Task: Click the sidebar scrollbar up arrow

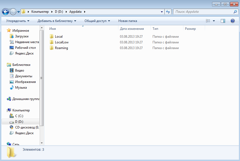Action: [42, 28]
